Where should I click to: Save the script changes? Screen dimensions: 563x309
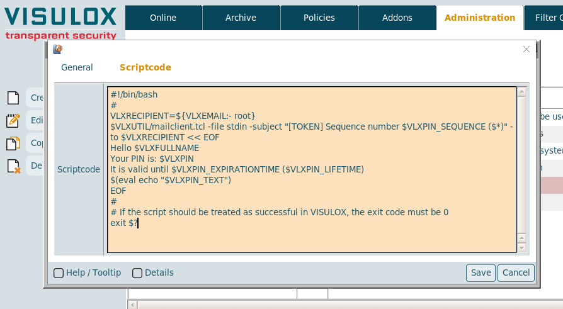(481, 272)
